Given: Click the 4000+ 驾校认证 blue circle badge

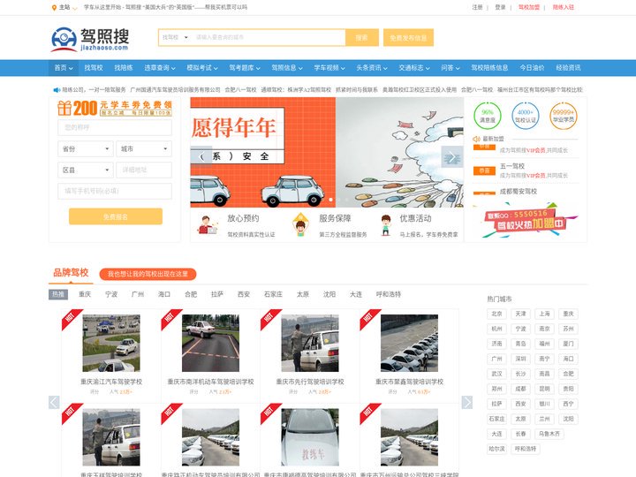Looking at the screenshot, I should [526, 116].
